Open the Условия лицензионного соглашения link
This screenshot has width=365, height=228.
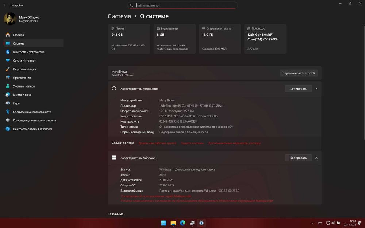[x=197, y=201]
